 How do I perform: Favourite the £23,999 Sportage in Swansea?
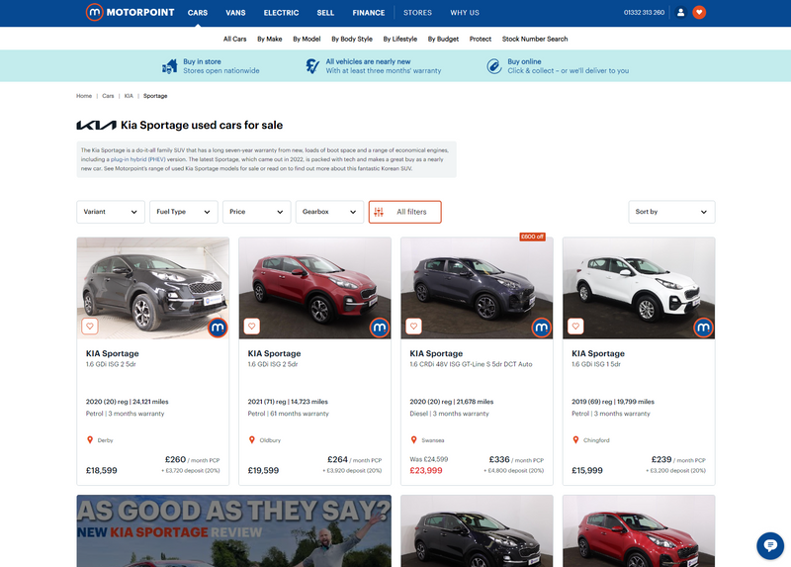413,327
